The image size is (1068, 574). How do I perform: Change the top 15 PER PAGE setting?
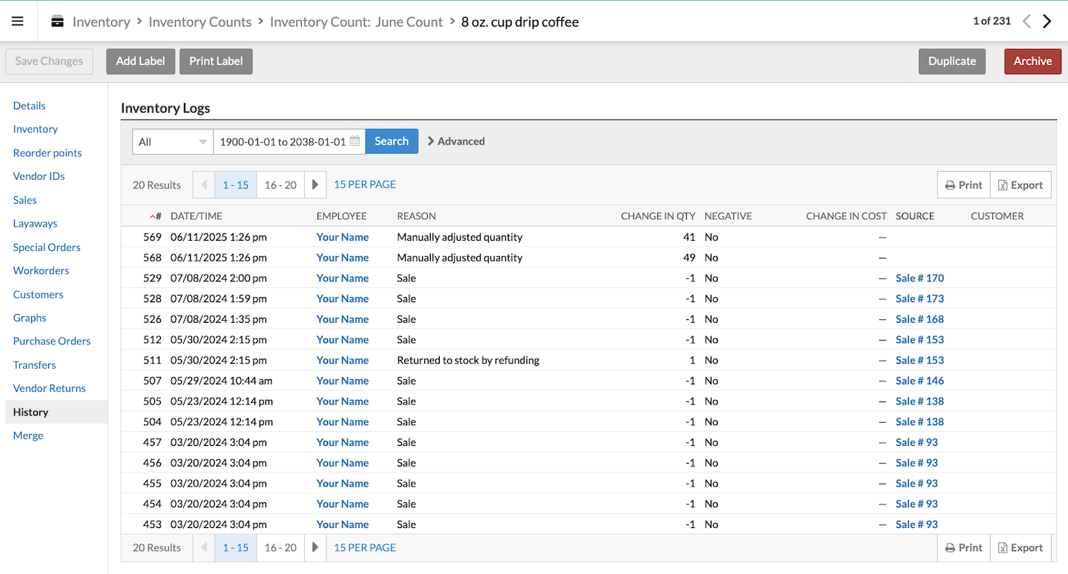(365, 184)
